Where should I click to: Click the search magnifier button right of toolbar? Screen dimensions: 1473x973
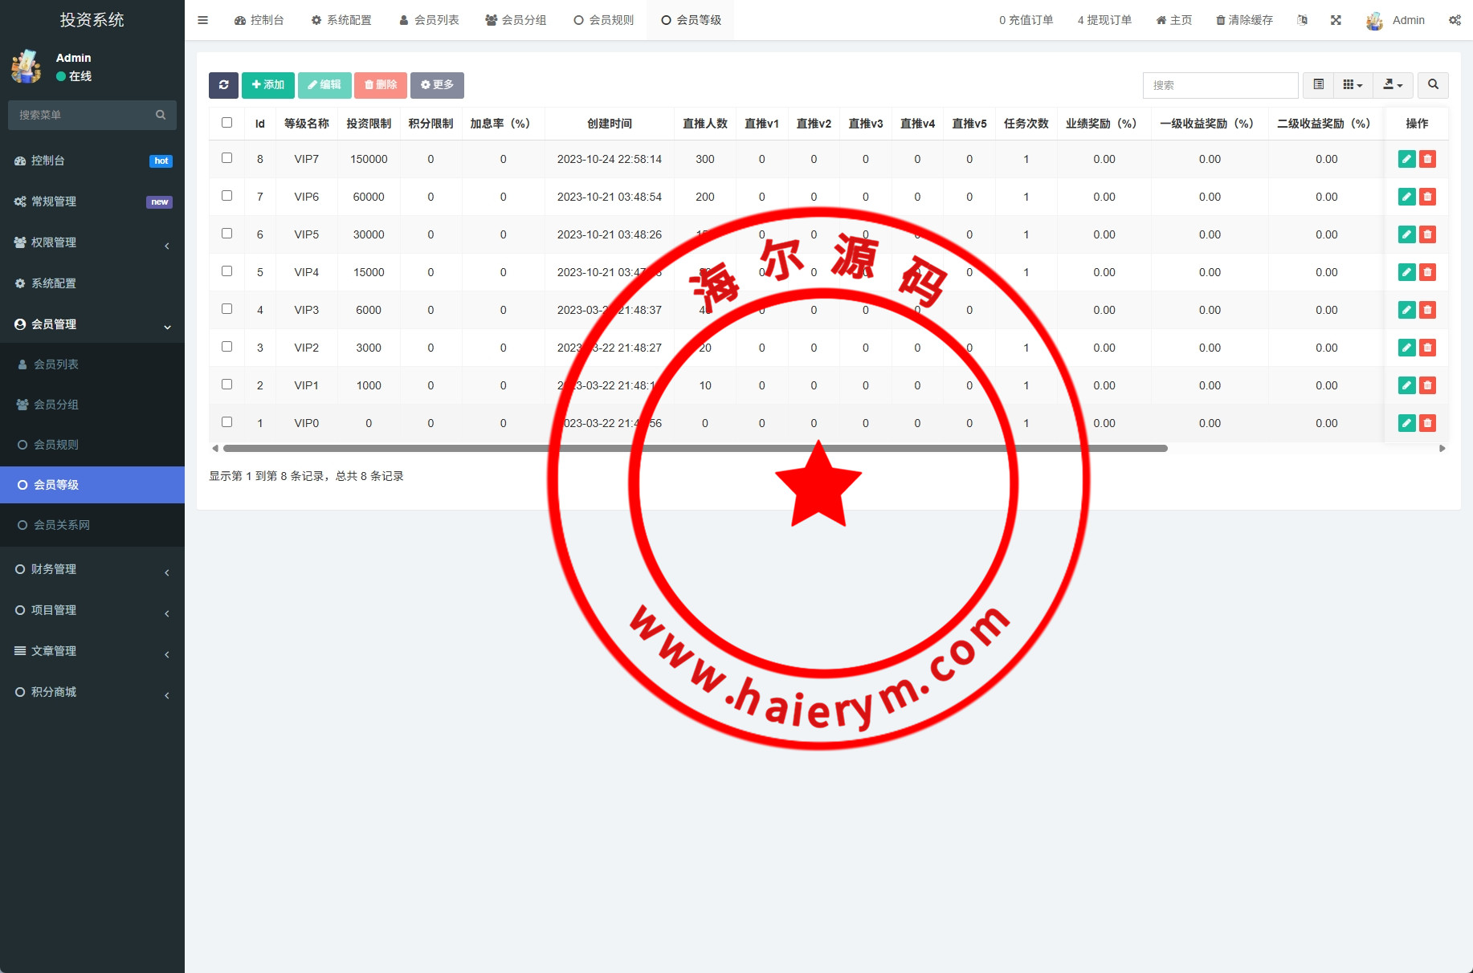pos(1433,85)
